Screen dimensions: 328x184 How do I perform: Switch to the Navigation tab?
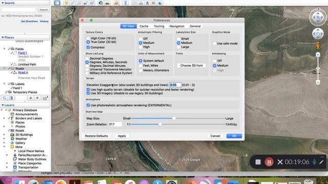(177, 26)
